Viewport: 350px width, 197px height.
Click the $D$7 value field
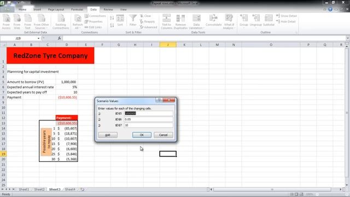148,125
